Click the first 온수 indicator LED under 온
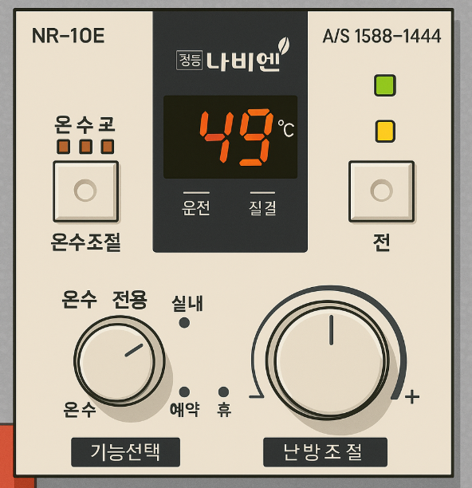Image resolution: width=472 pixels, height=488 pixels. point(63,147)
